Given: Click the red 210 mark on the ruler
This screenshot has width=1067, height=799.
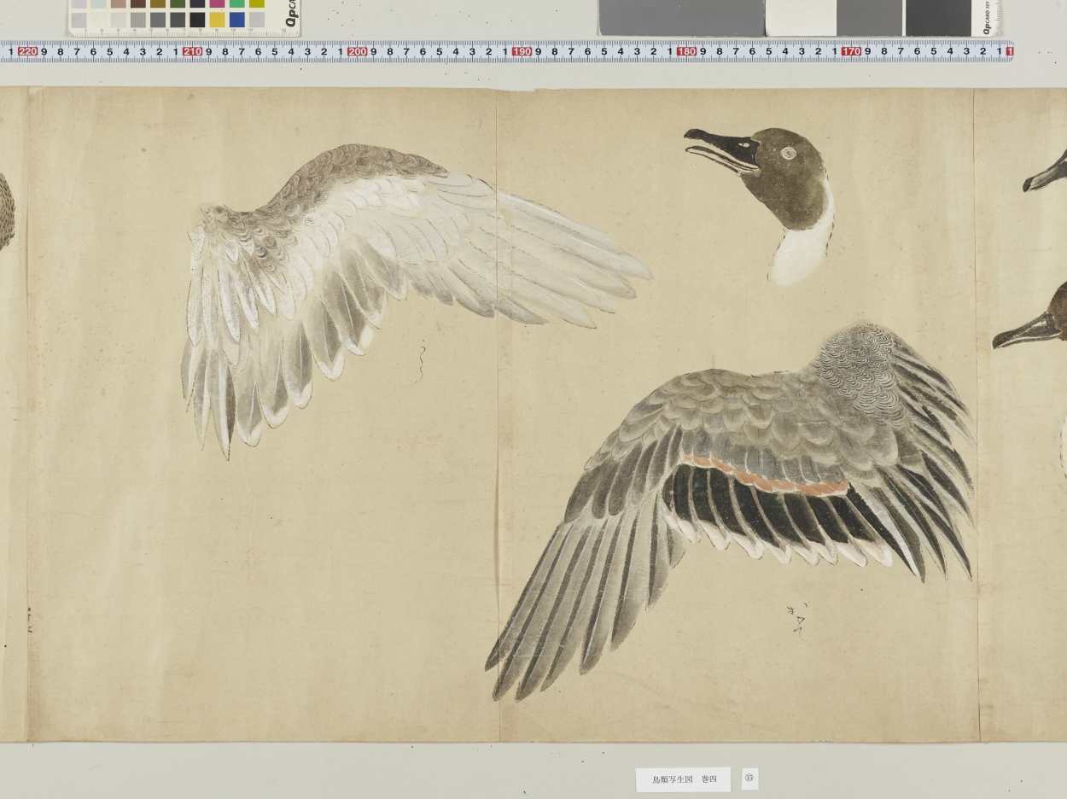Looking at the screenshot, I should click(192, 51).
